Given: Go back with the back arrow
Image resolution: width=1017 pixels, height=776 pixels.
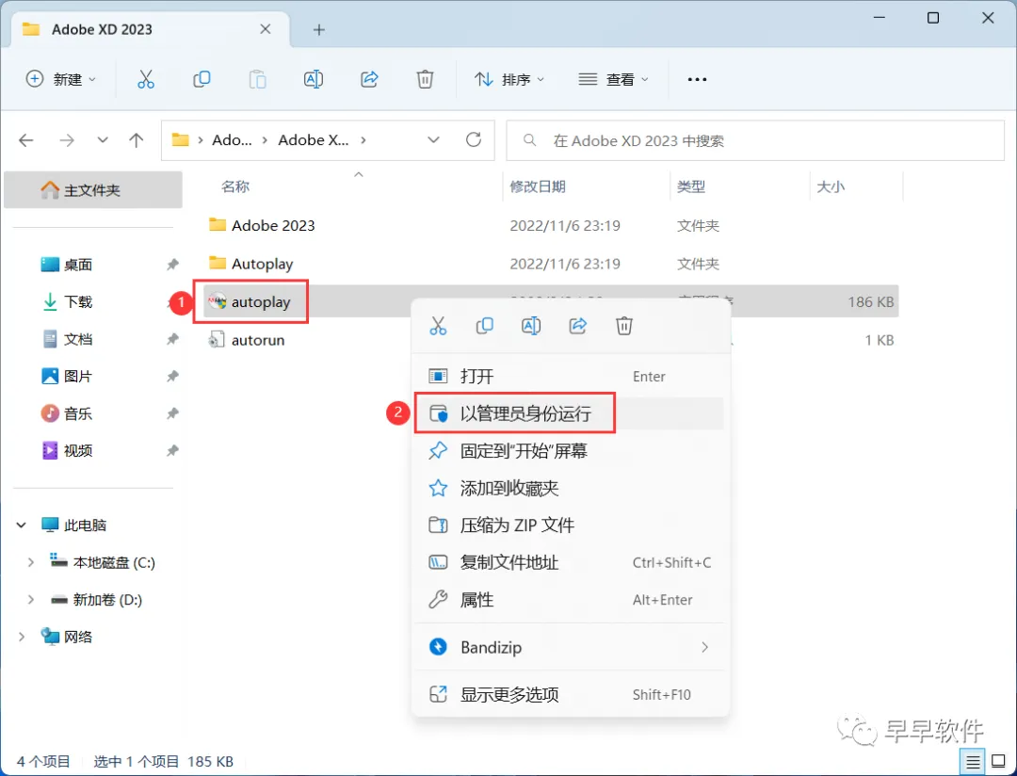Looking at the screenshot, I should (26, 140).
